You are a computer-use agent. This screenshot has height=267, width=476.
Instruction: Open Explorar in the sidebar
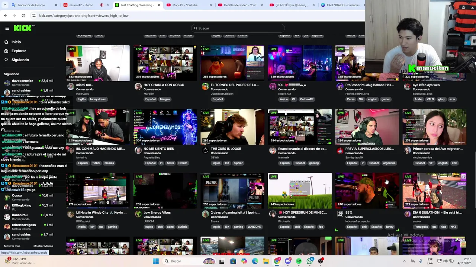coord(19,51)
